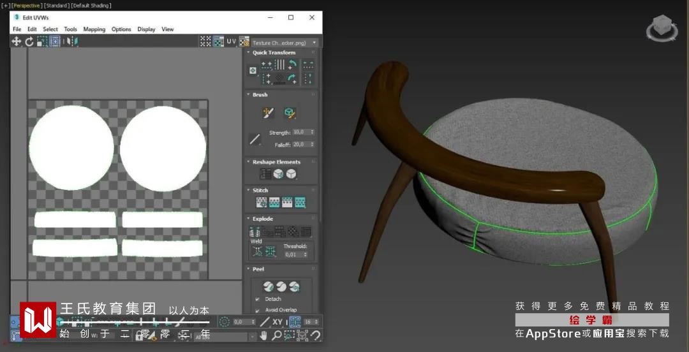Click the Brush Strength value field
This screenshot has height=352, width=689.
coord(301,132)
